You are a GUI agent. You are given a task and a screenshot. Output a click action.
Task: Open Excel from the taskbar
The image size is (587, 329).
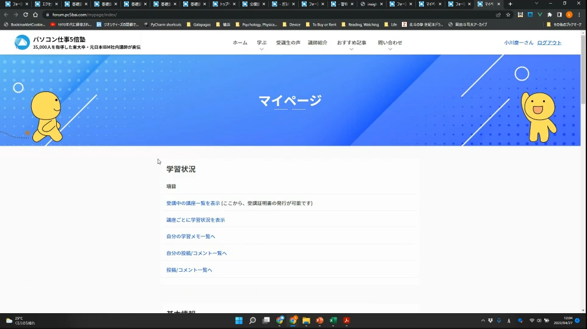tap(334, 320)
